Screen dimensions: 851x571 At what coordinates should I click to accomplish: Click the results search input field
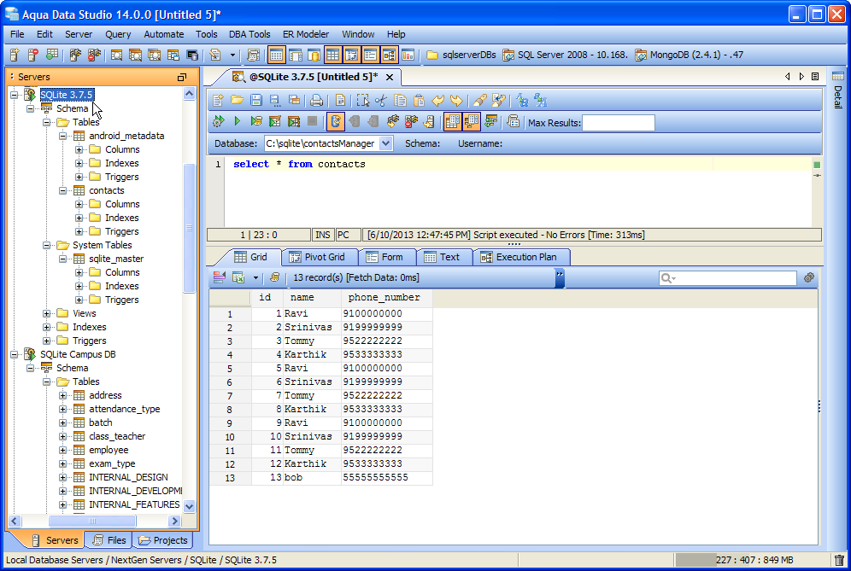(x=727, y=278)
